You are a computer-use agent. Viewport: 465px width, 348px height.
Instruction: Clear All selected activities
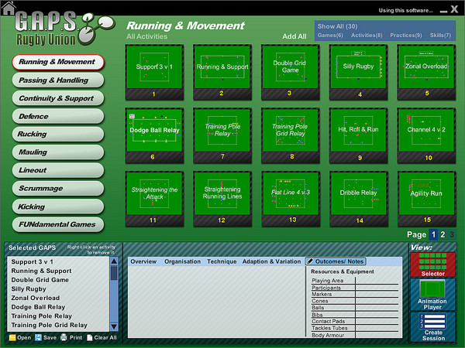101,337
